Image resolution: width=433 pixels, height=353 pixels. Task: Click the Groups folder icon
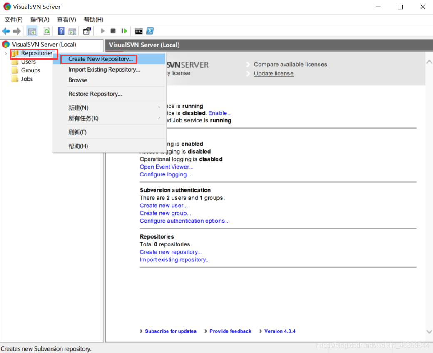coord(15,70)
